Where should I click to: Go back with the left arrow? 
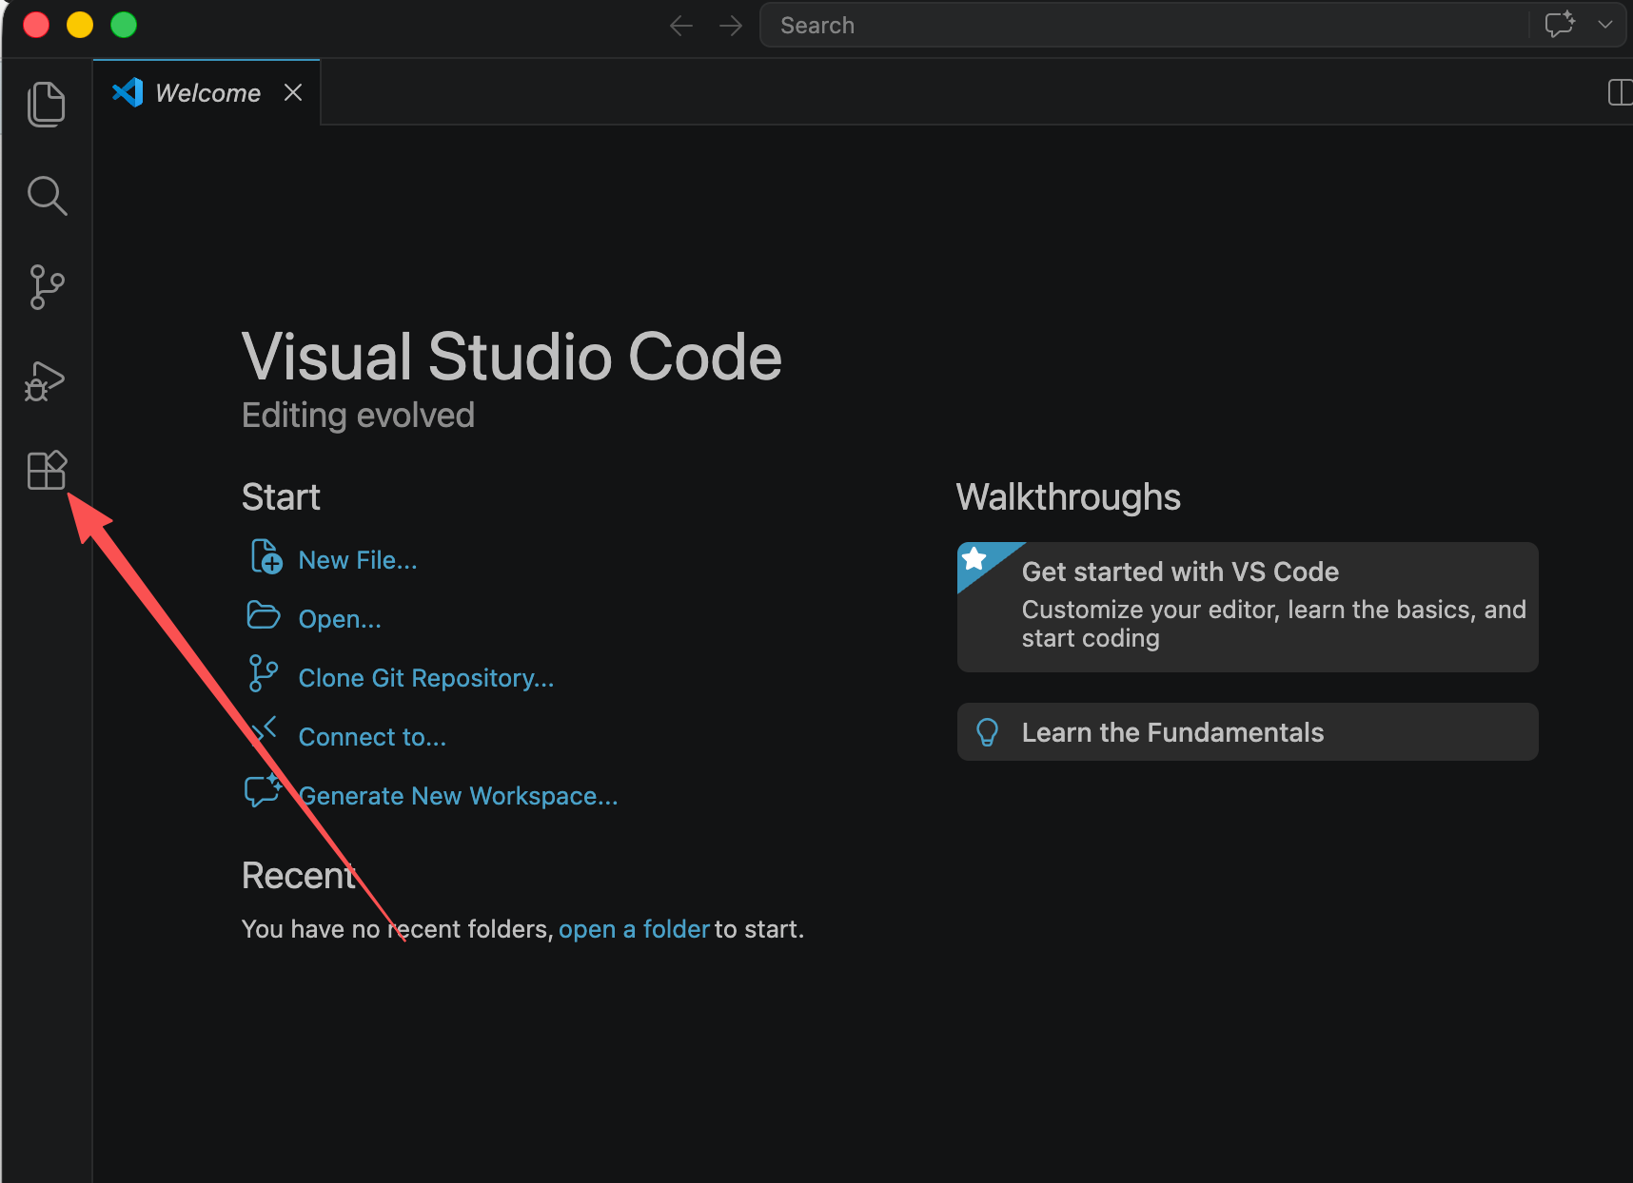(x=681, y=26)
